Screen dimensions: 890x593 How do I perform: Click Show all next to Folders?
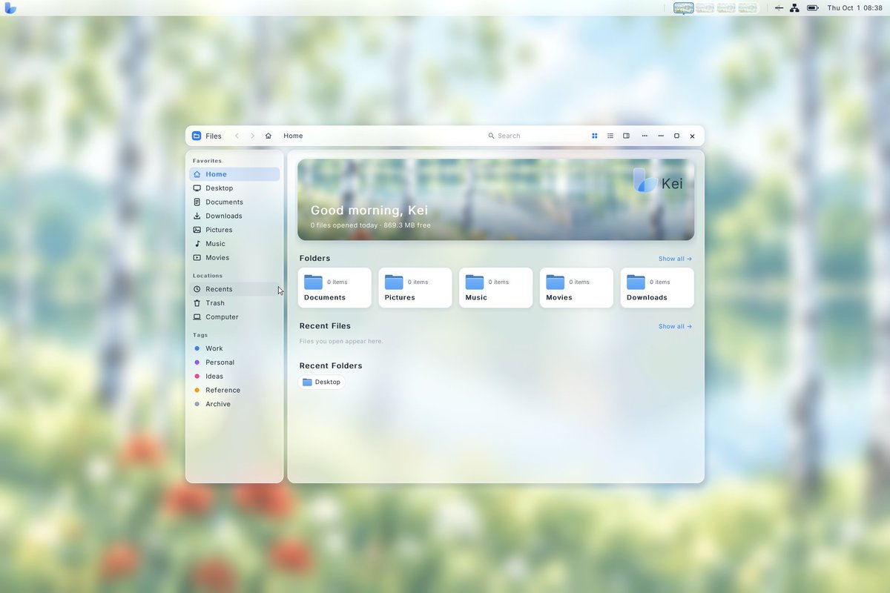[x=675, y=259]
